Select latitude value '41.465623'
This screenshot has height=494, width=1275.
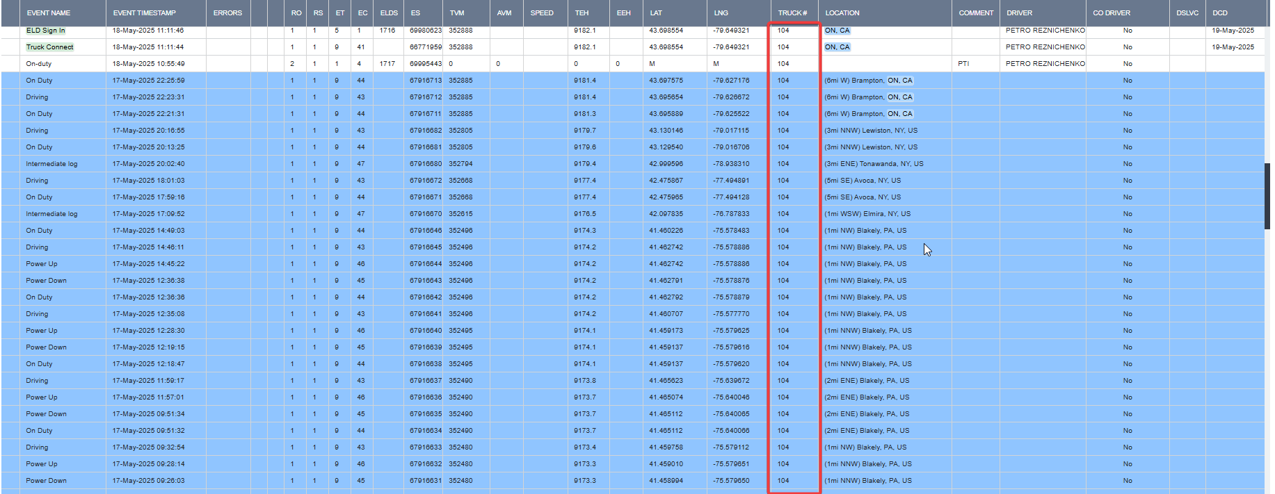point(666,381)
